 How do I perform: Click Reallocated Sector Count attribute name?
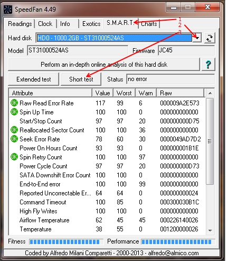(52, 130)
